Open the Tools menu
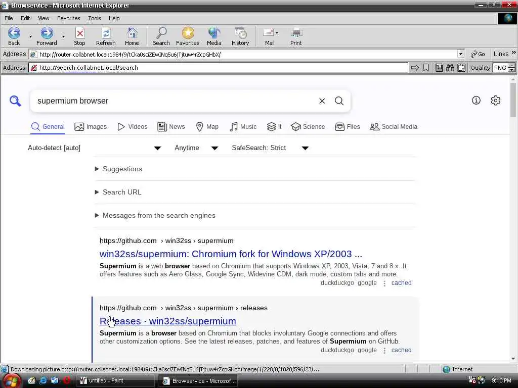This screenshot has height=388, width=518. point(94,19)
